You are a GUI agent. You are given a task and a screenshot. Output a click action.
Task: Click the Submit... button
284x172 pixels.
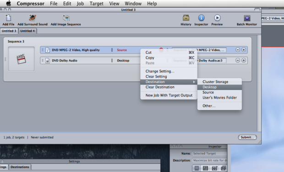click(247, 137)
